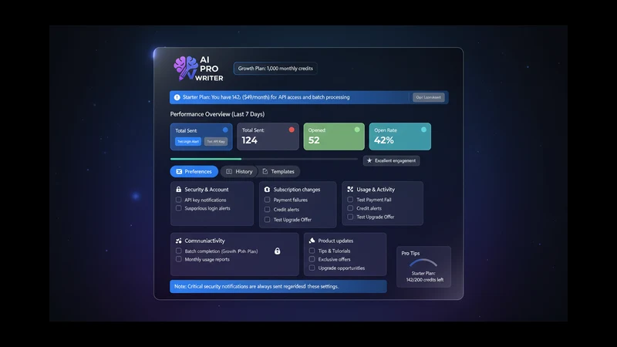Enable API key notifications checkbox
The height and width of the screenshot is (347, 617).
(179, 200)
